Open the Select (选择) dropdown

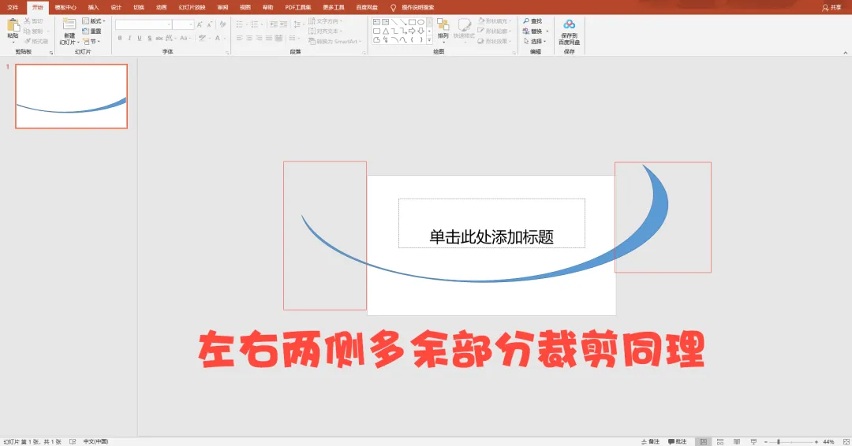click(x=535, y=41)
